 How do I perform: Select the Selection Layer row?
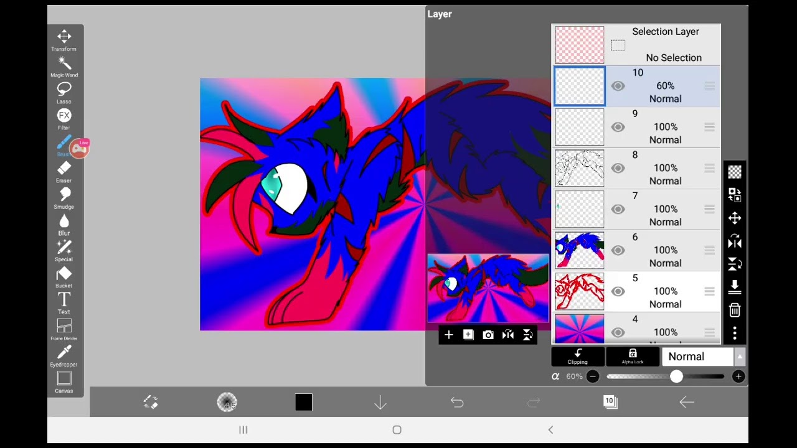pyautogui.click(x=636, y=44)
